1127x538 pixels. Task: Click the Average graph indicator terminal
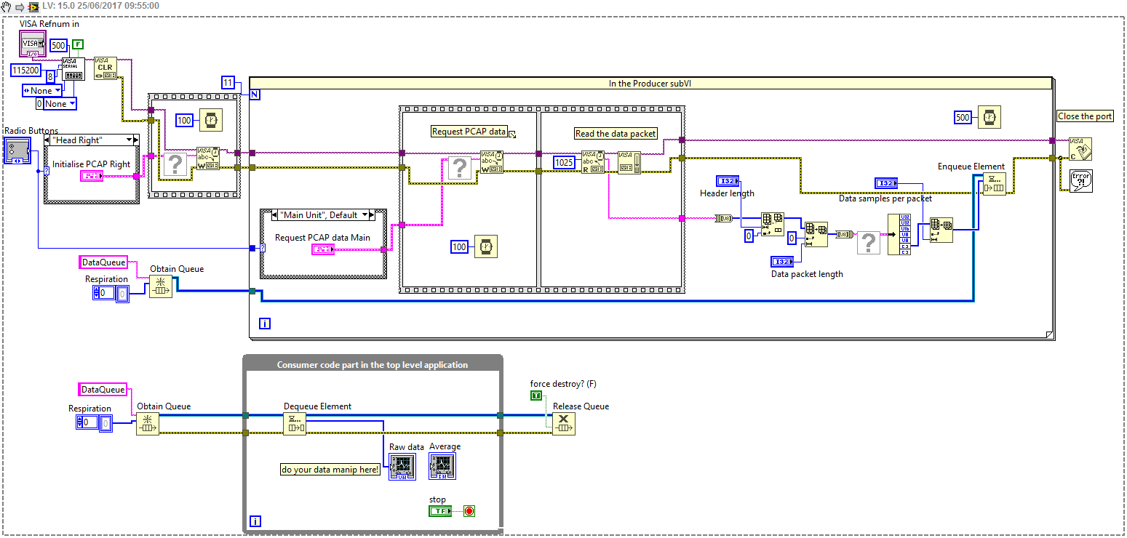(442, 467)
